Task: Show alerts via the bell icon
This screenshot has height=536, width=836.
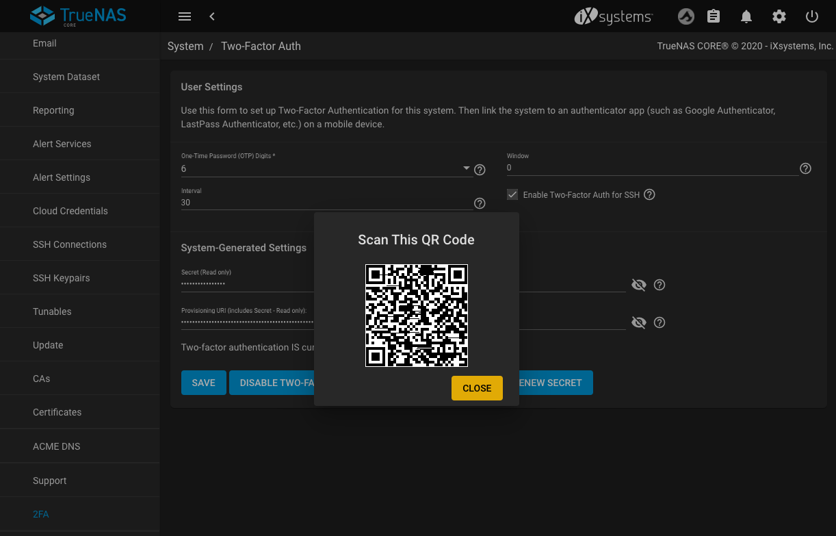Action: point(746,16)
